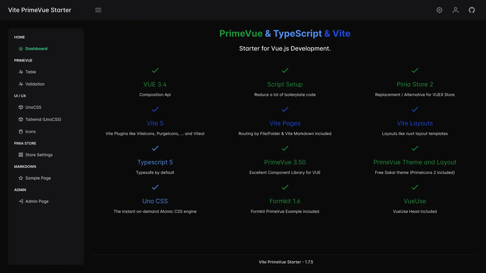This screenshot has height=273, width=486.
Task: Click the Vite PrimeVue Starter logo title
Action: pos(40,10)
